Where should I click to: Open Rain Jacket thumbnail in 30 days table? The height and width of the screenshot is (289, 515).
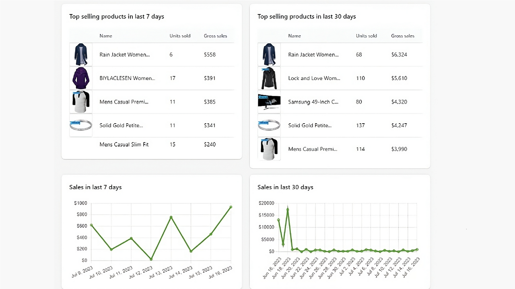coord(269,55)
